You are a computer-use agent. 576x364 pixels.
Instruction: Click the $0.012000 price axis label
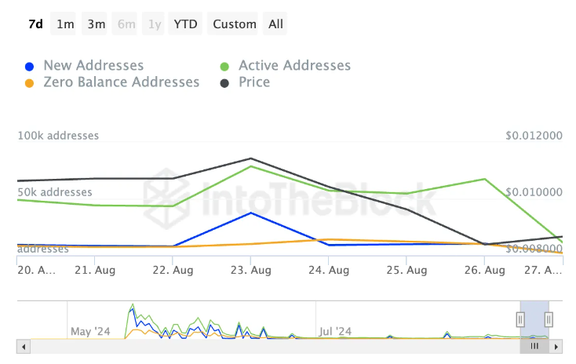[x=534, y=136]
